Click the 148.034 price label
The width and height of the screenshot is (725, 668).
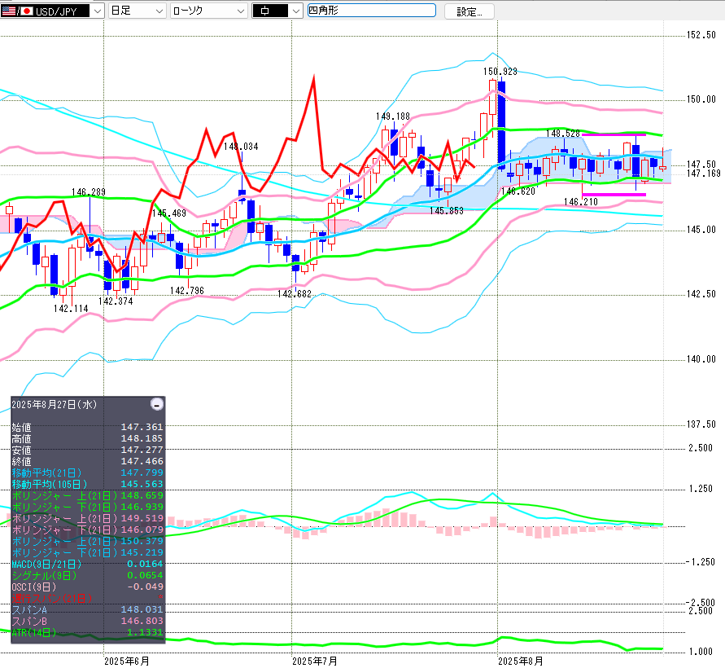tap(241, 147)
